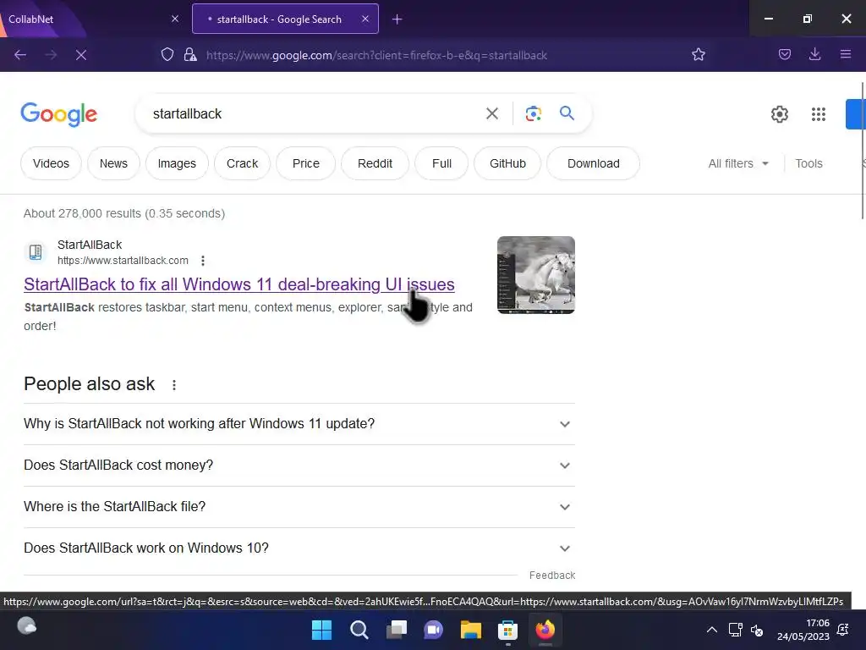This screenshot has height=650, width=866.
Task: Search by image with Google Lens
Action: click(x=534, y=114)
